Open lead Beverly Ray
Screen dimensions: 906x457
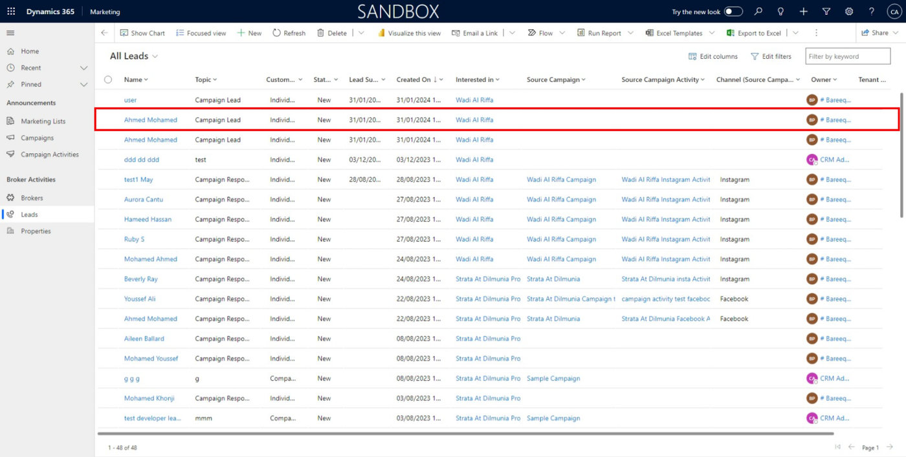(x=141, y=279)
